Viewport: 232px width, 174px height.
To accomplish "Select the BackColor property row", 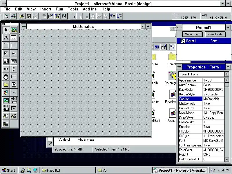I will pos(201,90).
